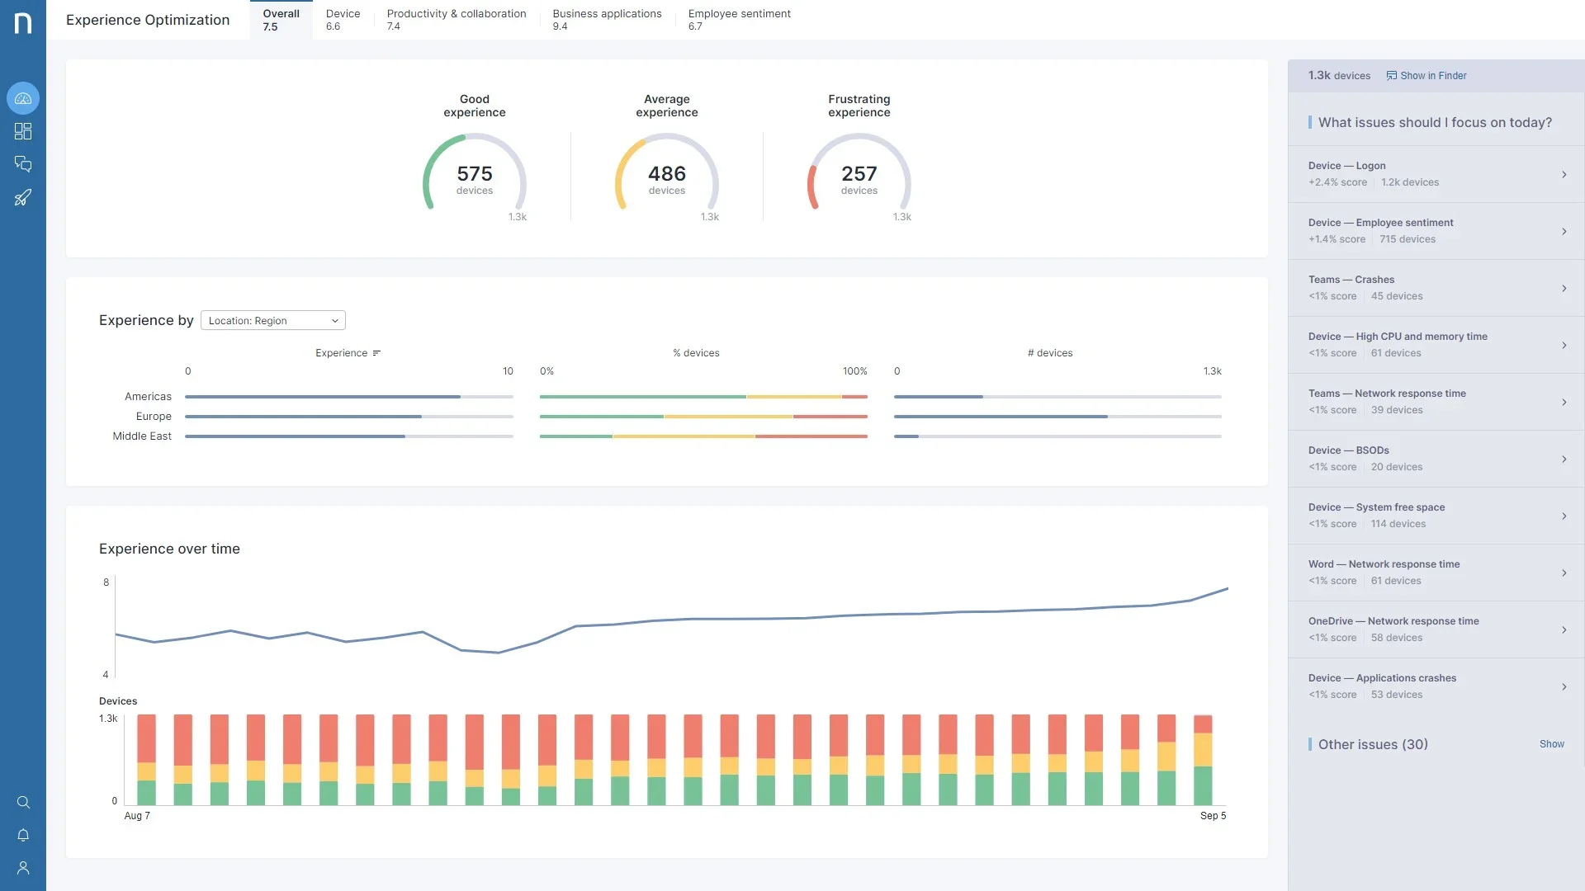Expand the Device — Logon issue chevron
Image resolution: width=1585 pixels, height=891 pixels.
(x=1564, y=174)
